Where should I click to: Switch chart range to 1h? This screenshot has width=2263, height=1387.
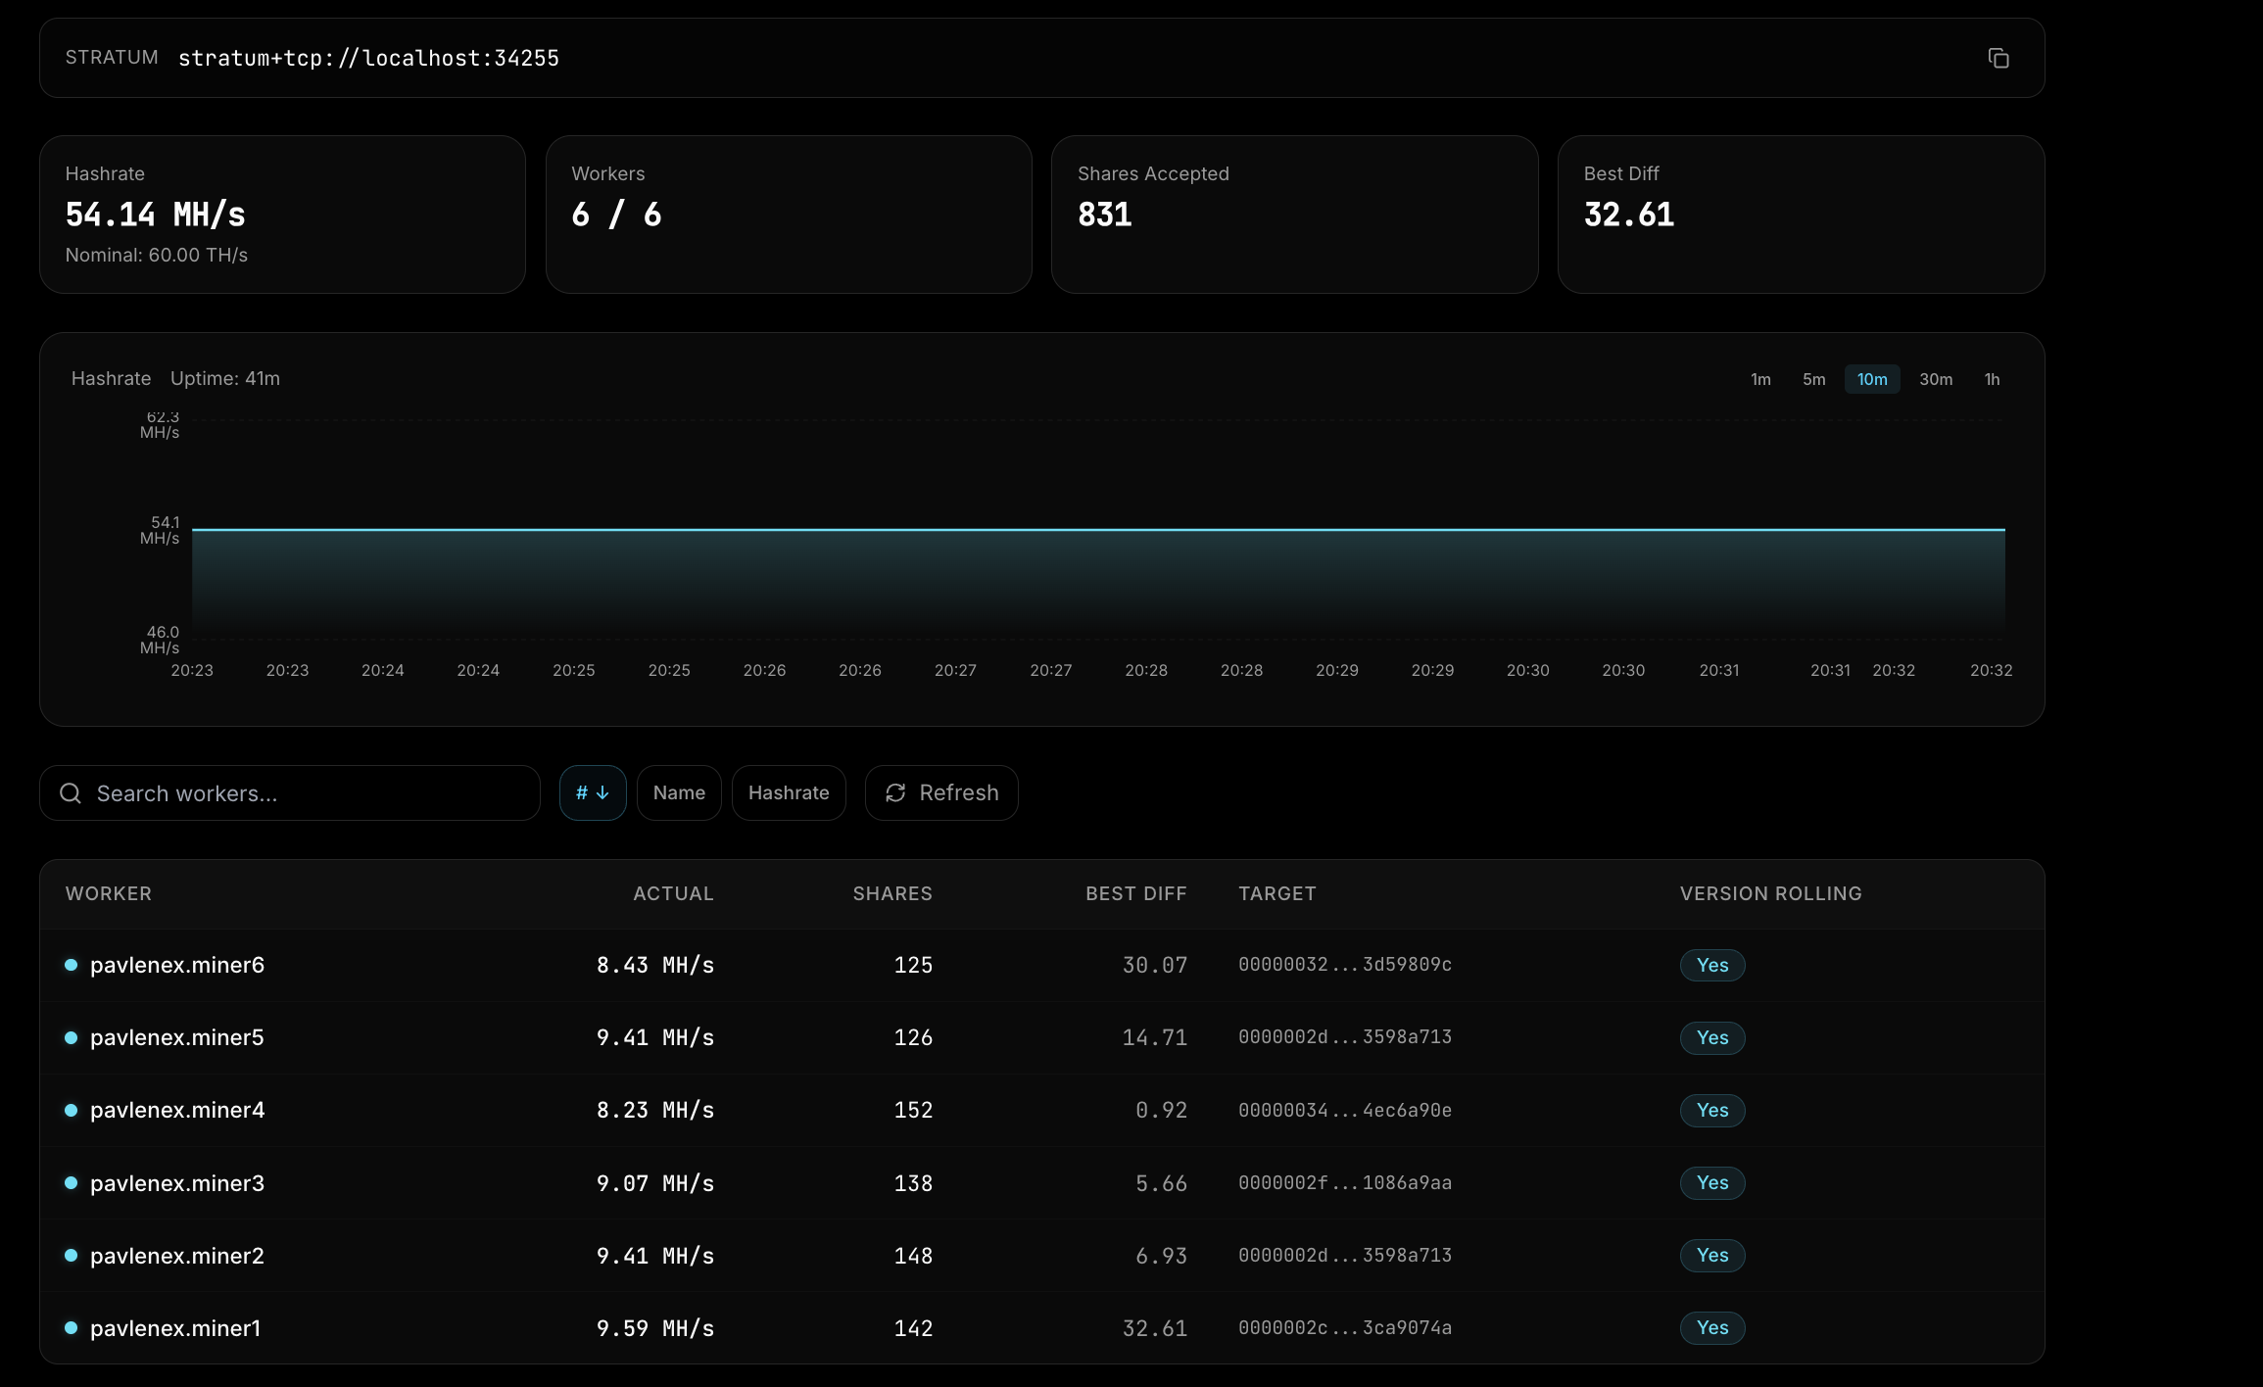(x=1991, y=379)
